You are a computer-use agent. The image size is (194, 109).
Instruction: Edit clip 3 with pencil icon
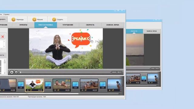(31, 90)
